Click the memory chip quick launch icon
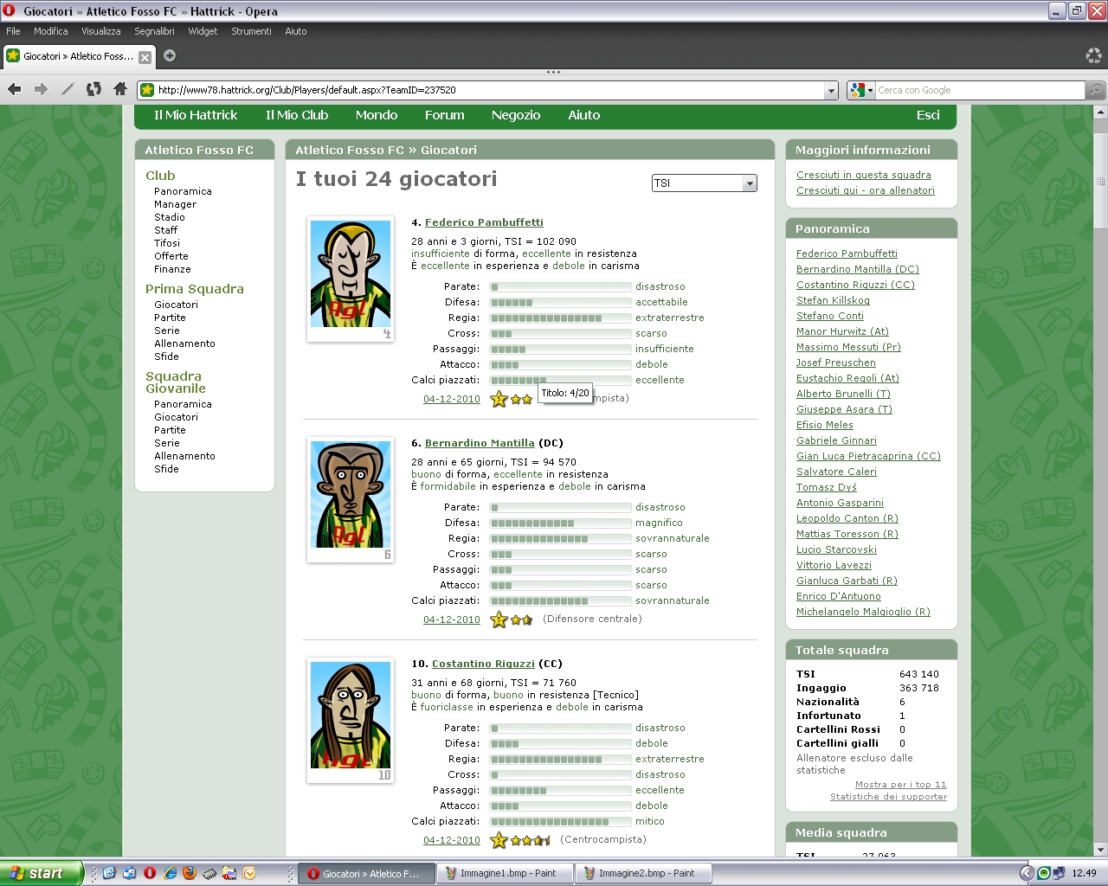The width and height of the screenshot is (1108, 886). click(x=209, y=873)
